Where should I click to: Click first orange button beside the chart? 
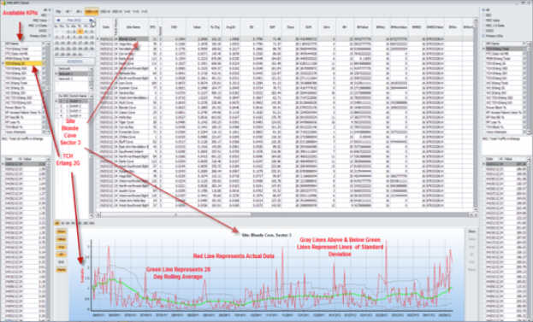tap(62, 231)
